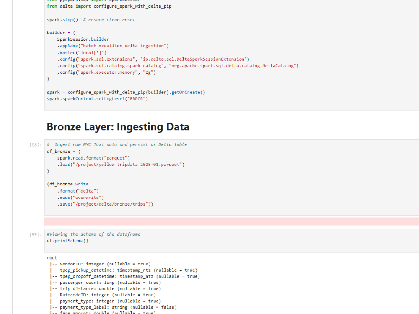419x314 pixels.
Task: Click the 'payment_type: integer' schema line
Action: [x=105, y=301]
